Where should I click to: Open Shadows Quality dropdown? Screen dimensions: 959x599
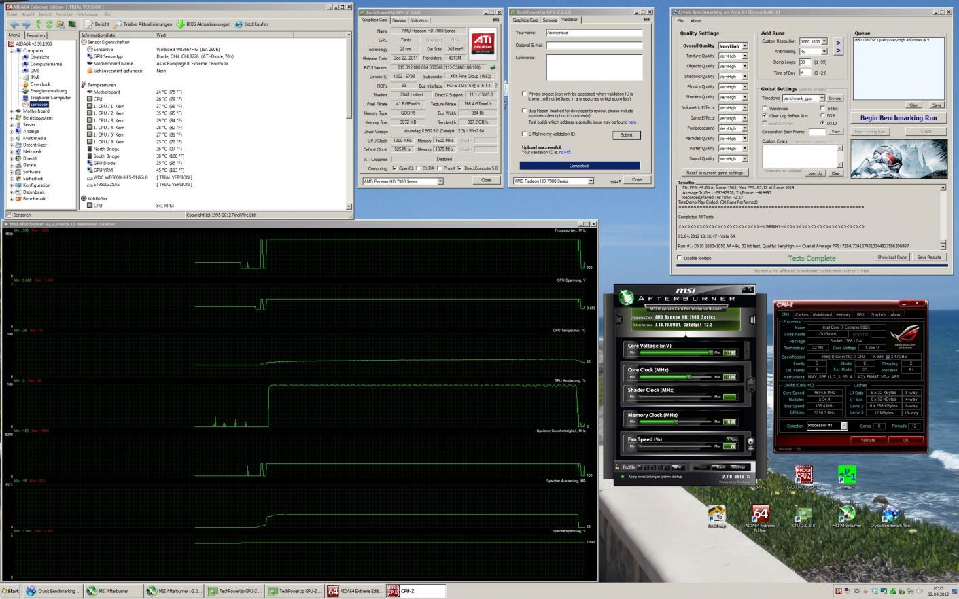click(744, 77)
